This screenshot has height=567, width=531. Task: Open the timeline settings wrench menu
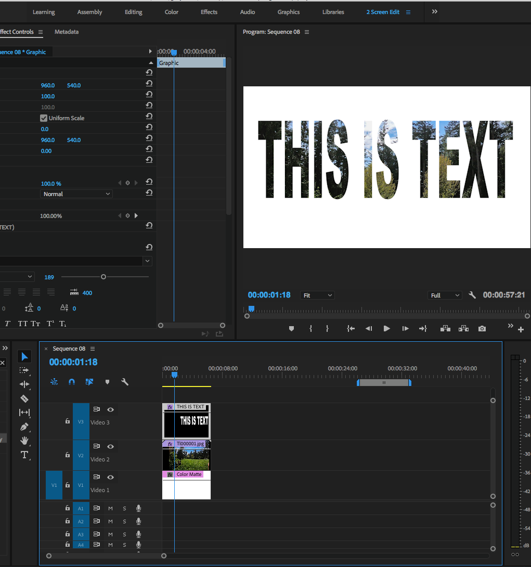click(x=125, y=381)
